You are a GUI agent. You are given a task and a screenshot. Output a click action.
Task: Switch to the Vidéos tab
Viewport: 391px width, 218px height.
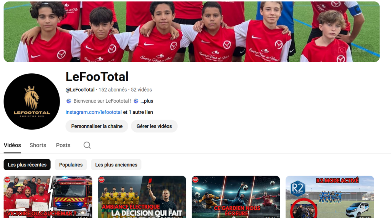(12, 145)
